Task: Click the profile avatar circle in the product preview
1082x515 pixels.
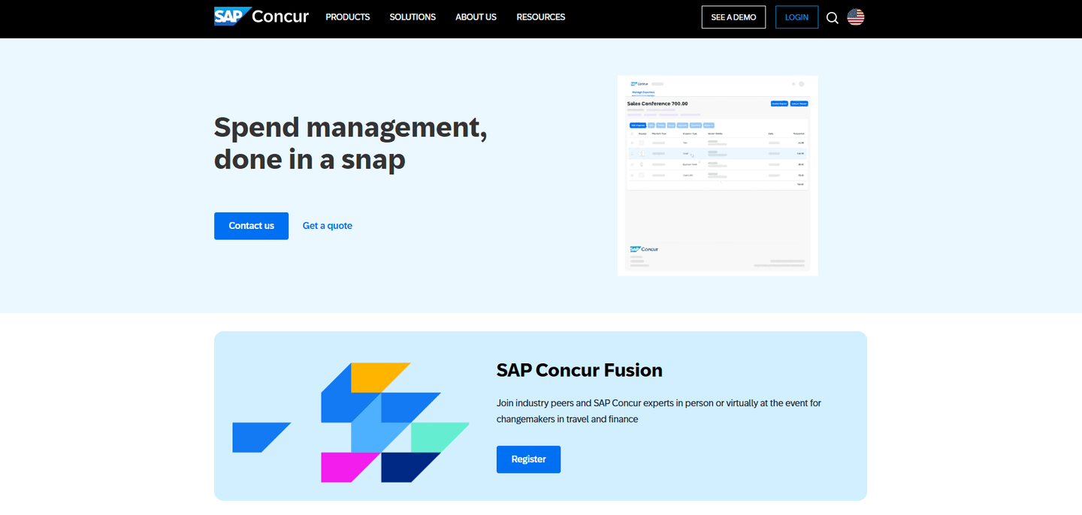Action: (801, 83)
